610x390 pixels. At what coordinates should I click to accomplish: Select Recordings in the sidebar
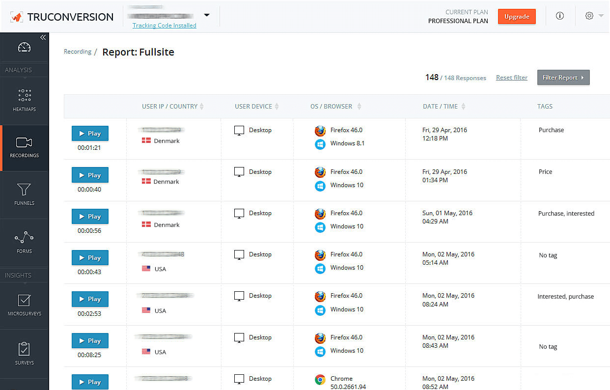[24, 148]
